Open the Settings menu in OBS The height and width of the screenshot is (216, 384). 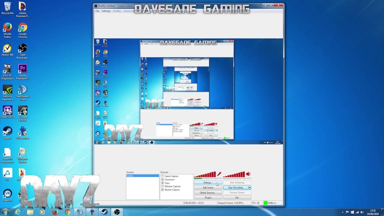106,11
